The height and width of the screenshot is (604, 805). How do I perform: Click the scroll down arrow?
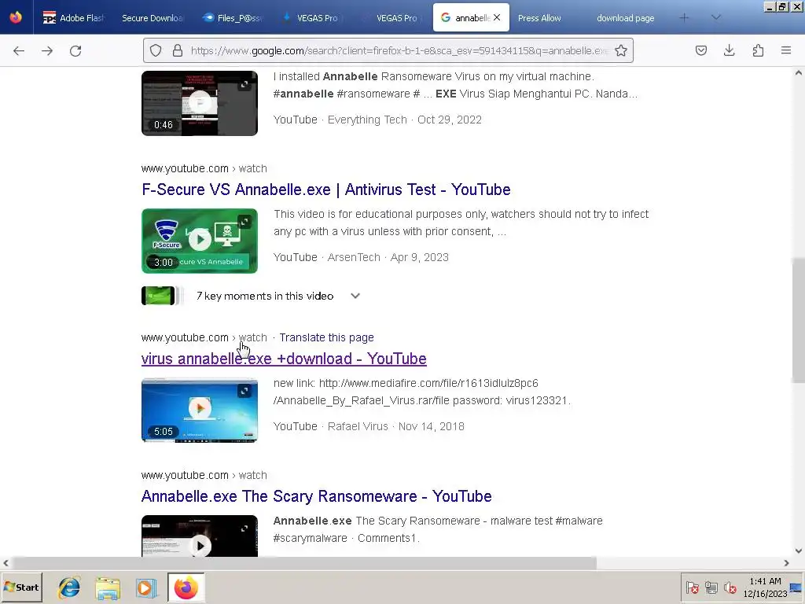pos(799,551)
